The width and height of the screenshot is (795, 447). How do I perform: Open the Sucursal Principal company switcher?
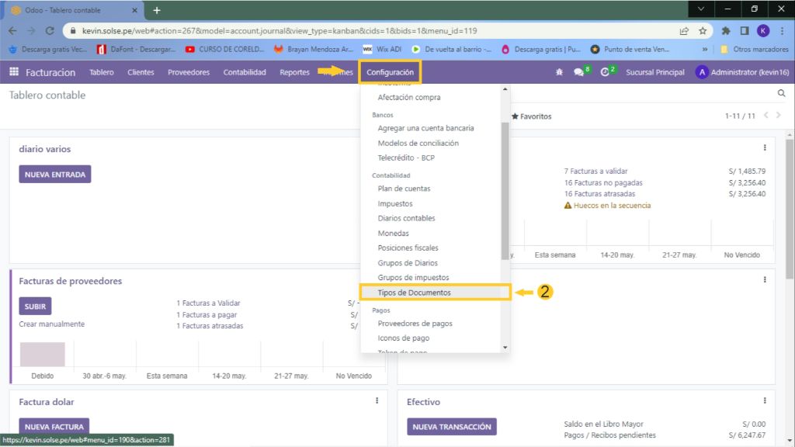[x=654, y=72]
